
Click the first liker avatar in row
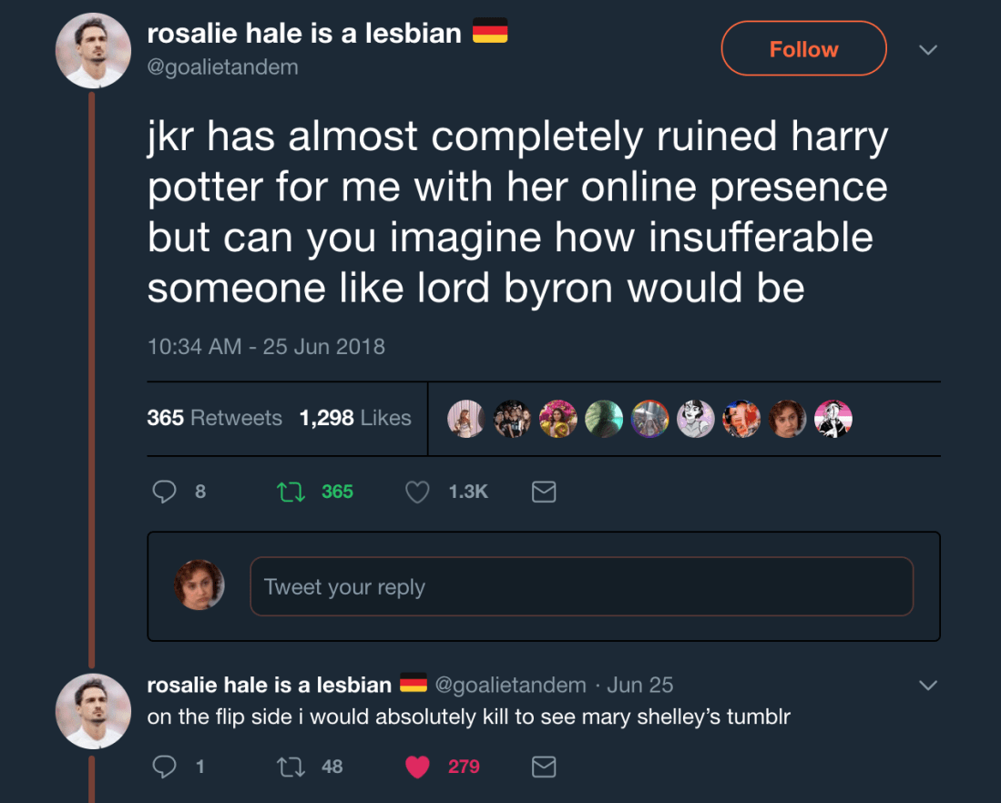tap(466, 419)
